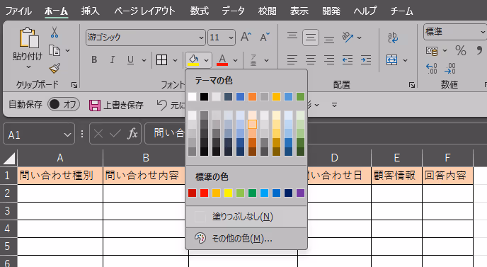Switch to the データ tab
The width and height of the screenshot is (487, 267).
pyautogui.click(x=233, y=11)
